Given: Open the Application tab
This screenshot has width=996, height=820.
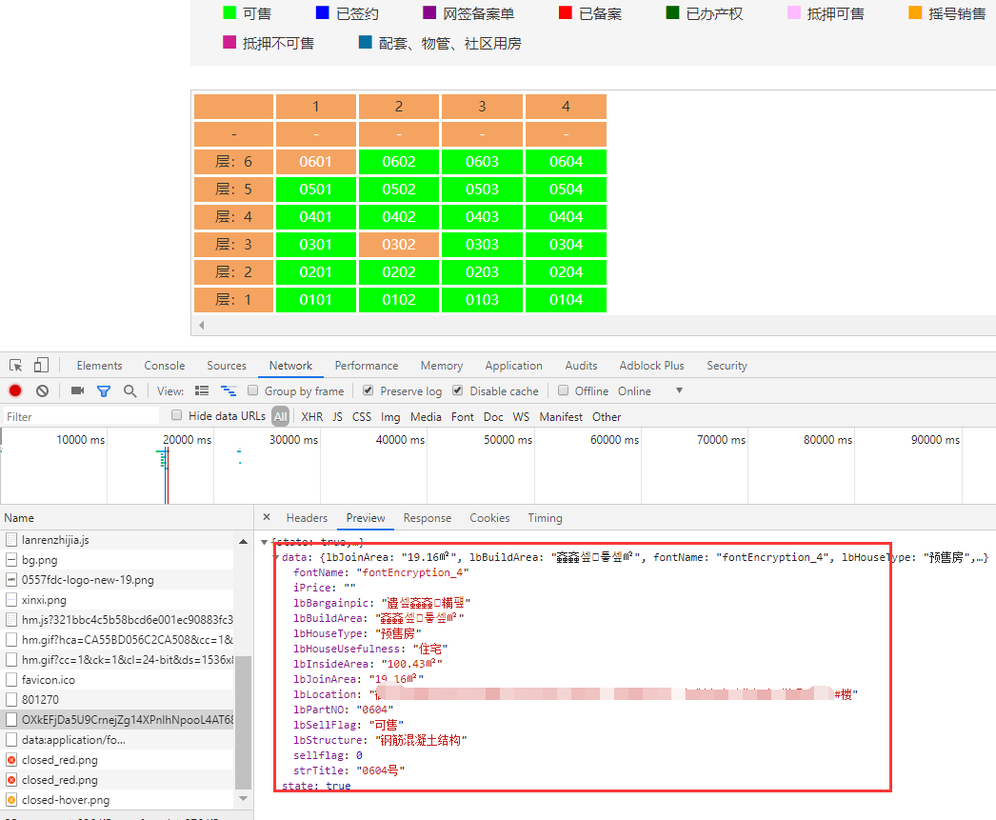Looking at the screenshot, I should pyautogui.click(x=514, y=365).
